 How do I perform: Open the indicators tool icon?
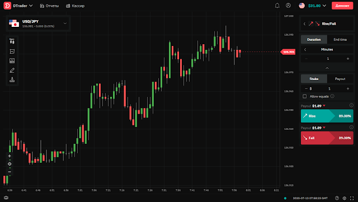[12, 51]
